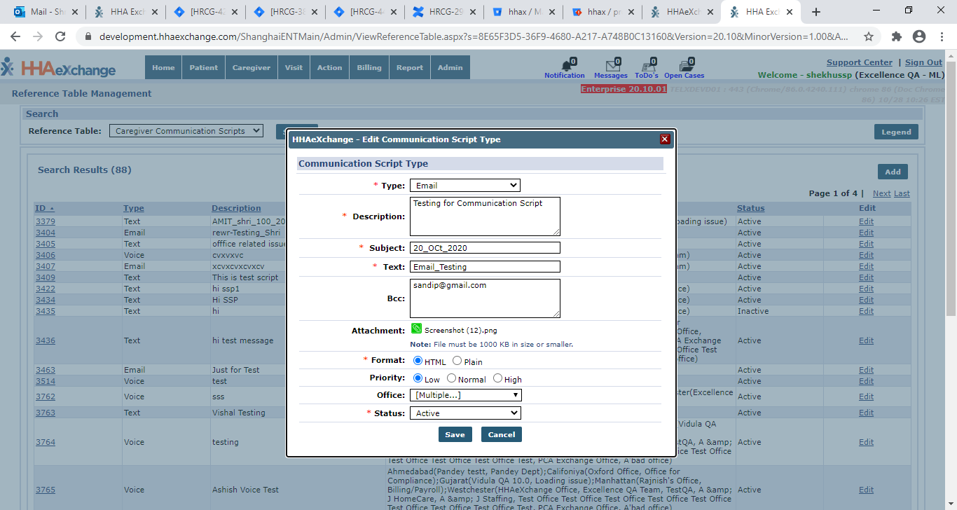Bookmark this page with the star icon
957x510 pixels.
point(869,37)
